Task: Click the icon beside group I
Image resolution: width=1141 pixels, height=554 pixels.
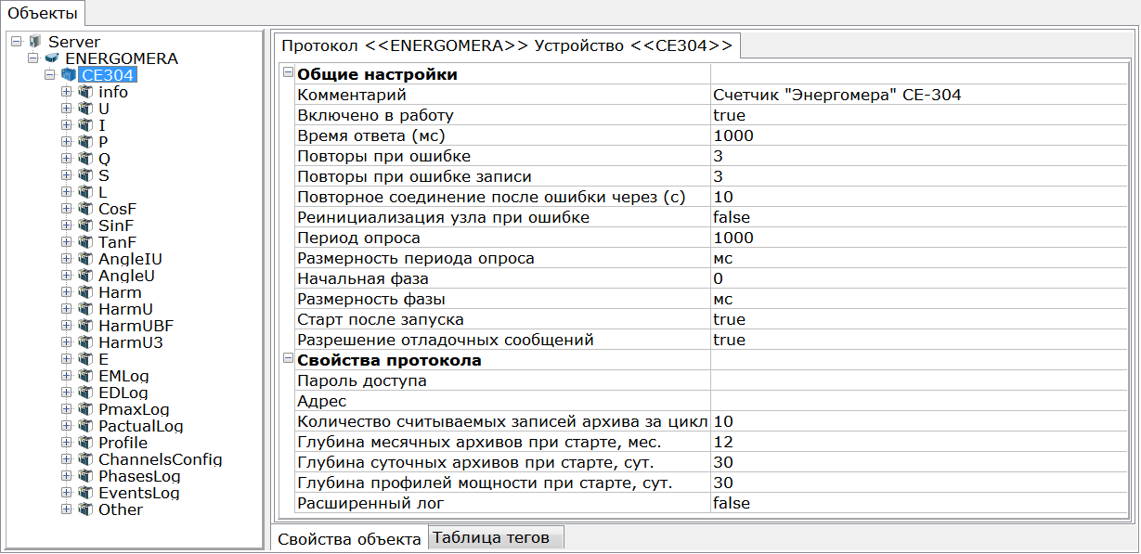Action: [x=85, y=125]
